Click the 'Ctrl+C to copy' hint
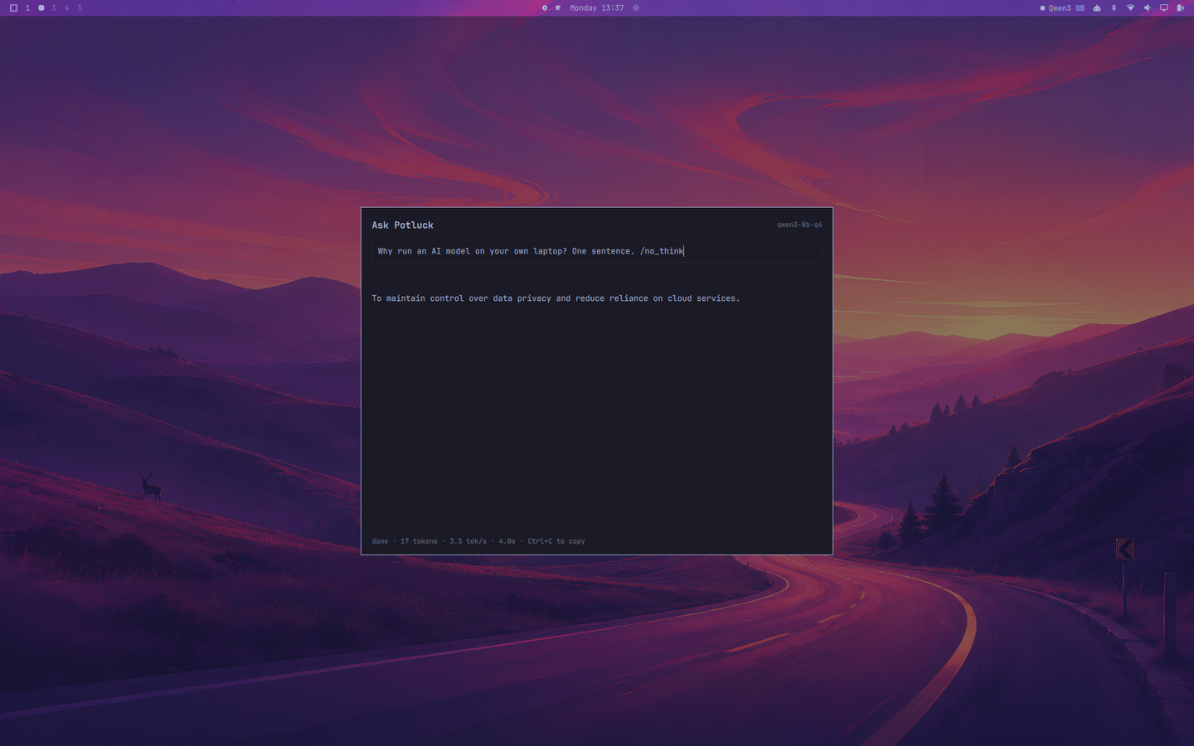Screen dimensions: 1194x746 556,541
